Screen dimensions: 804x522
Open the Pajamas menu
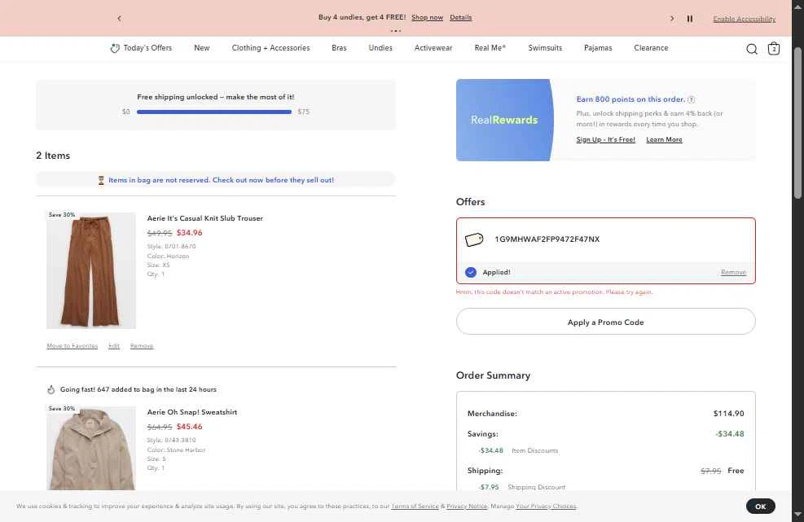pos(598,48)
